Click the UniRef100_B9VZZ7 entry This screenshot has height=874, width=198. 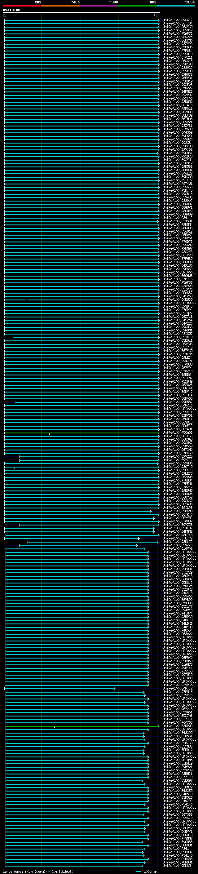pyautogui.click(x=178, y=460)
